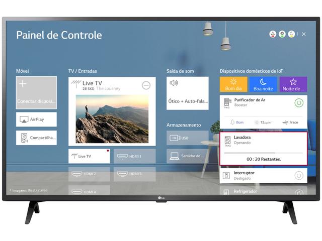Viewport: 322px width, 241px height.
Task: Switch input to HDMI 2
Action: [89, 174]
